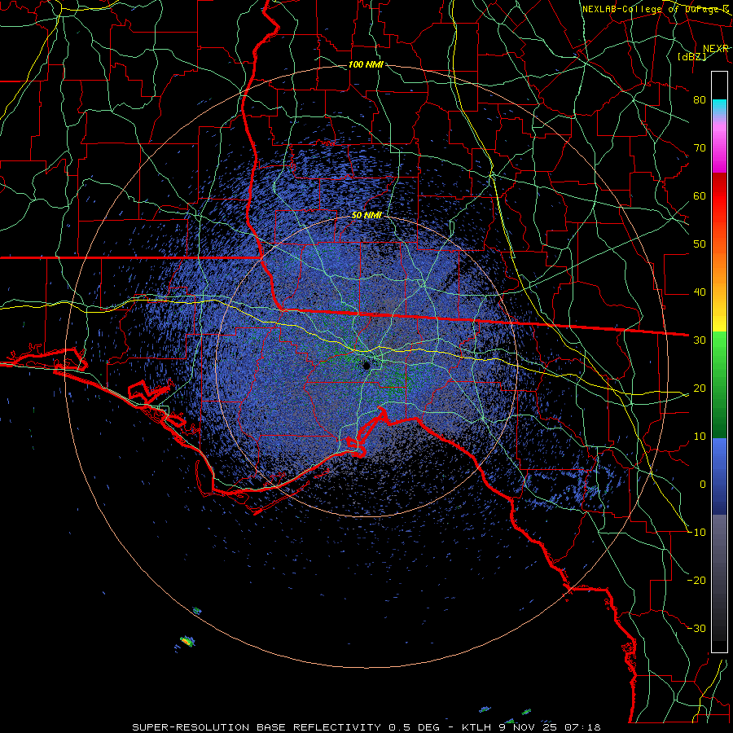Click the blue segment of the color bar

point(719,476)
